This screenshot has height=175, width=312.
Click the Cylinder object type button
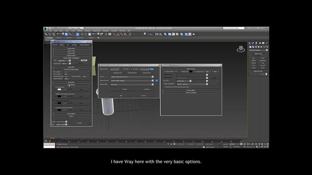(253, 63)
